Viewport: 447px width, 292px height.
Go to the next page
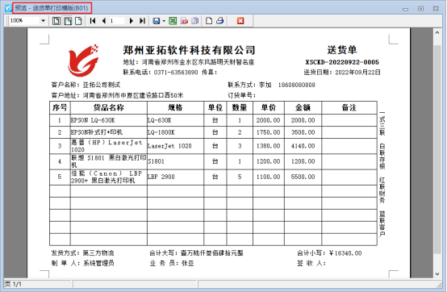point(132,21)
